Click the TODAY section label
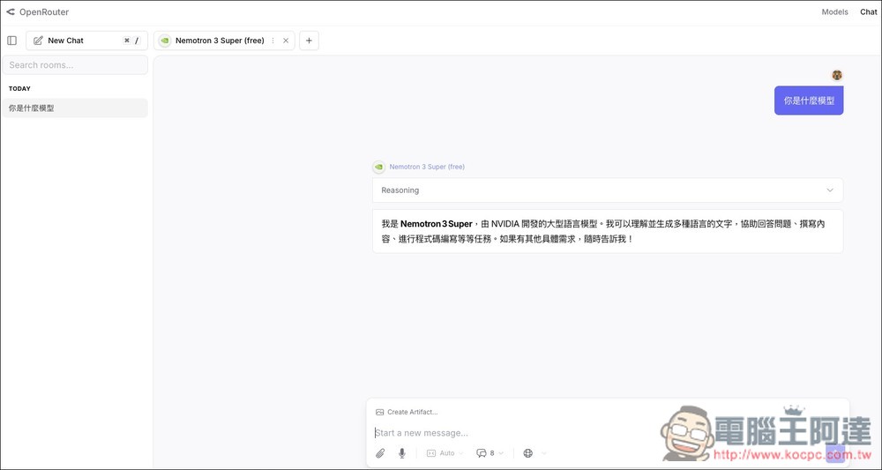 [x=19, y=89]
